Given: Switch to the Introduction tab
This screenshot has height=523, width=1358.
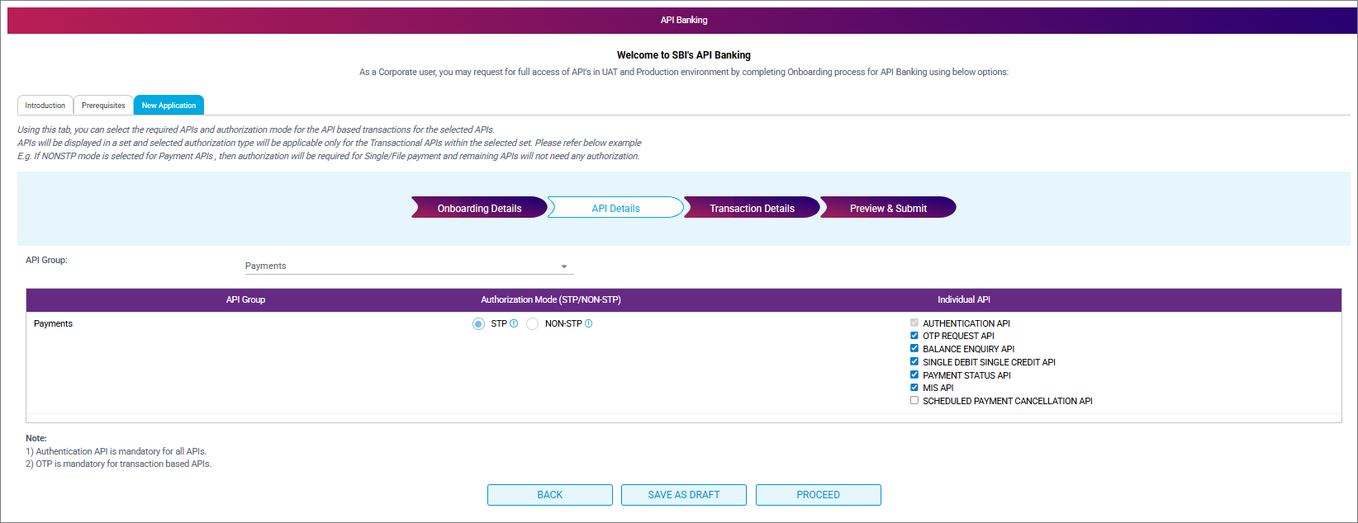Looking at the screenshot, I should (45, 106).
